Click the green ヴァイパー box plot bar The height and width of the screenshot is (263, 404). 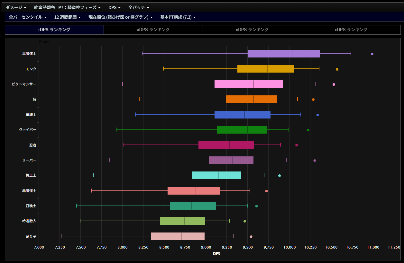click(x=242, y=130)
